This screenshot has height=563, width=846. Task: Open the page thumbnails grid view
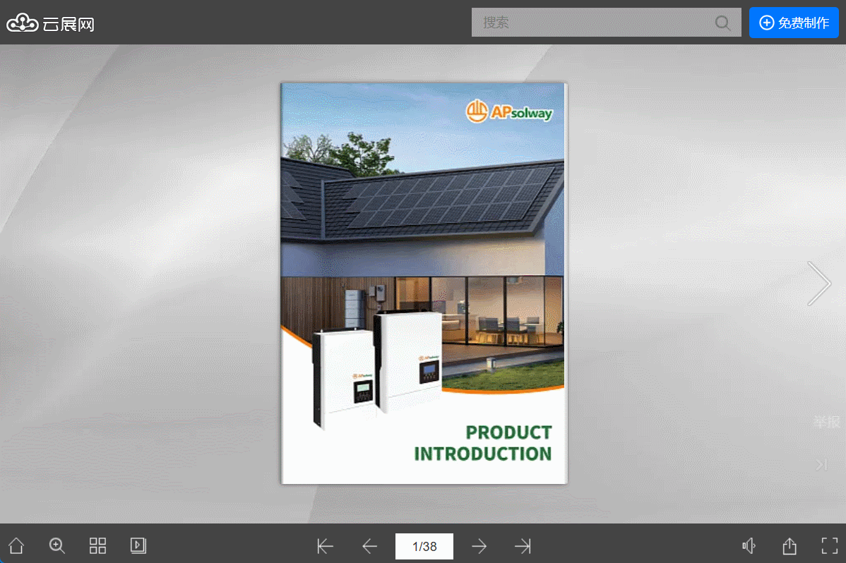pyautogui.click(x=97, y=545)
